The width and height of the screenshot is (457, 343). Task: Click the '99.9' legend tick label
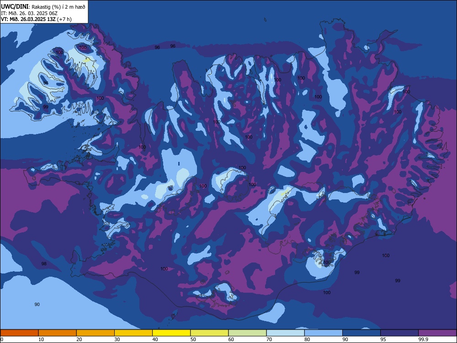423,339
